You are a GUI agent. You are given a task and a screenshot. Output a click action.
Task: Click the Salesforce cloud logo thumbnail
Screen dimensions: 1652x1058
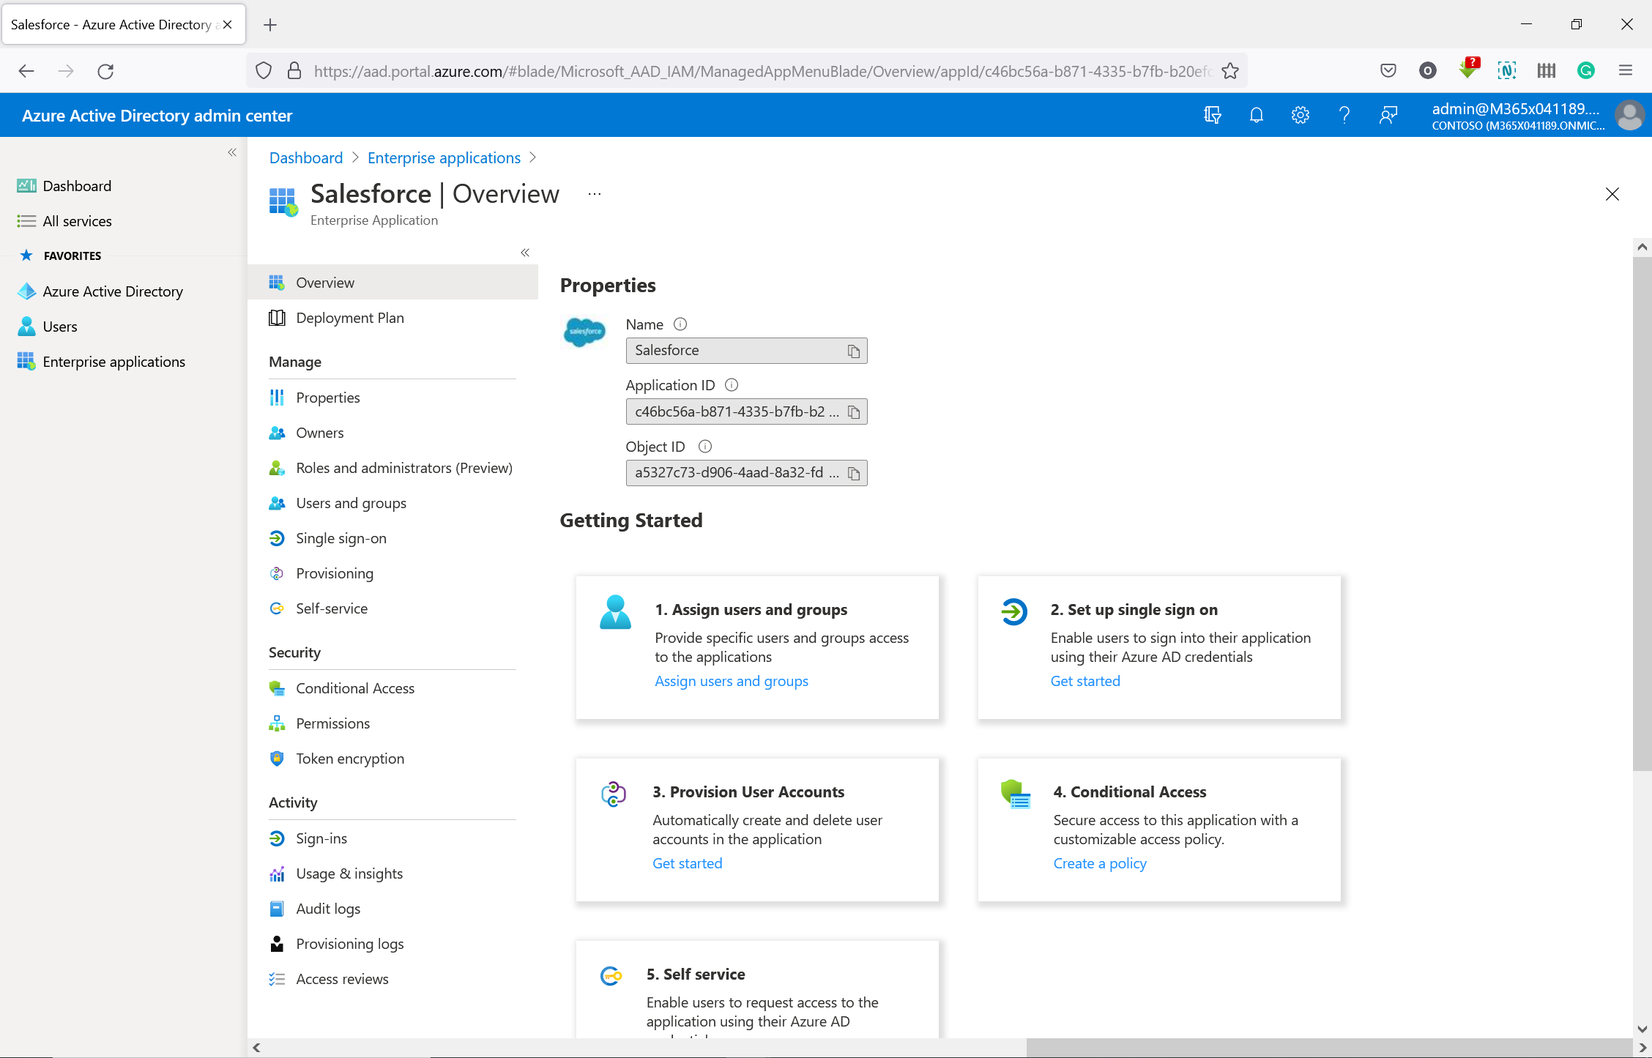tap(584, 332)
